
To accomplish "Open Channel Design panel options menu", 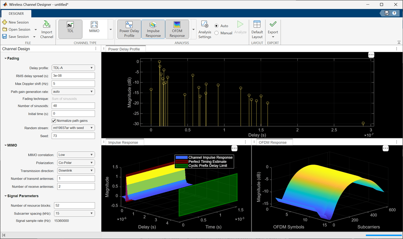I will [x=96, y=49].
